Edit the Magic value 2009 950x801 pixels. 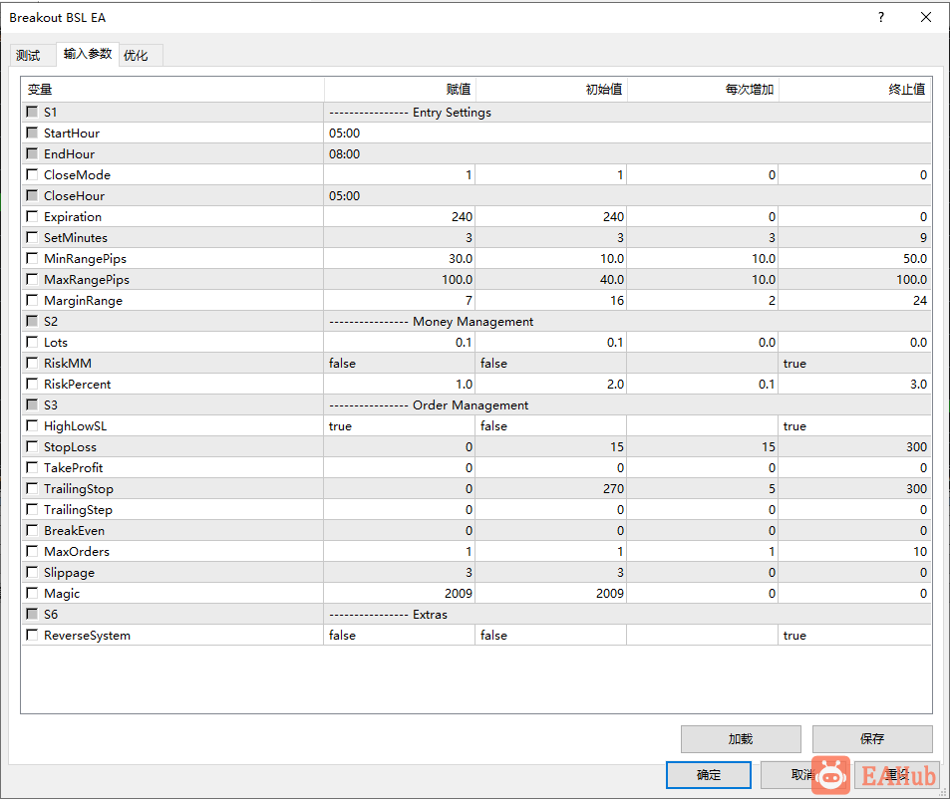pos(400,594)
